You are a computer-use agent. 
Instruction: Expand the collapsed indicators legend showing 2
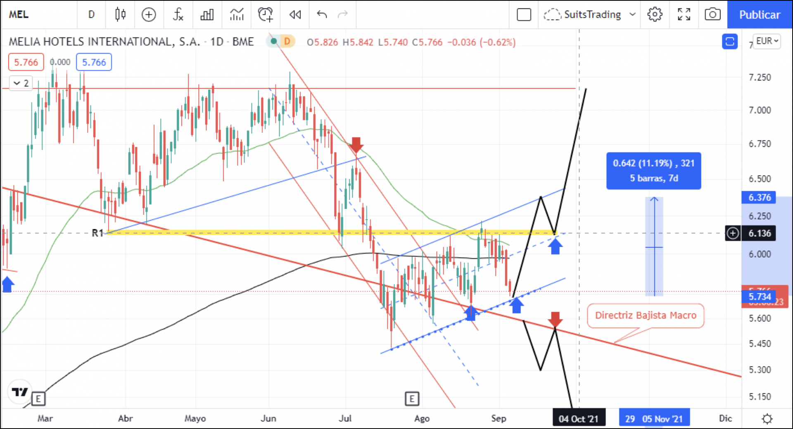[21, 83]
